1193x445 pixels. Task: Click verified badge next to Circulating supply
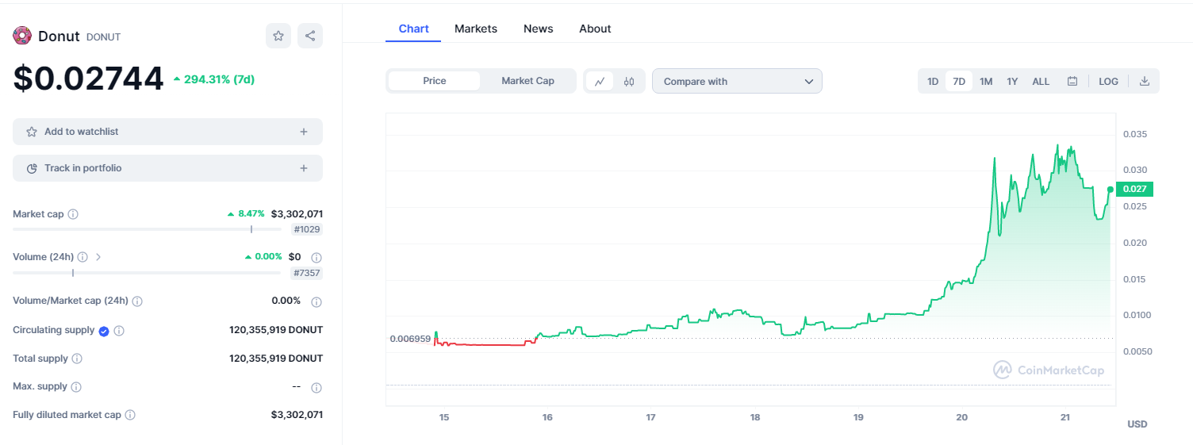(x=104, y=331)
